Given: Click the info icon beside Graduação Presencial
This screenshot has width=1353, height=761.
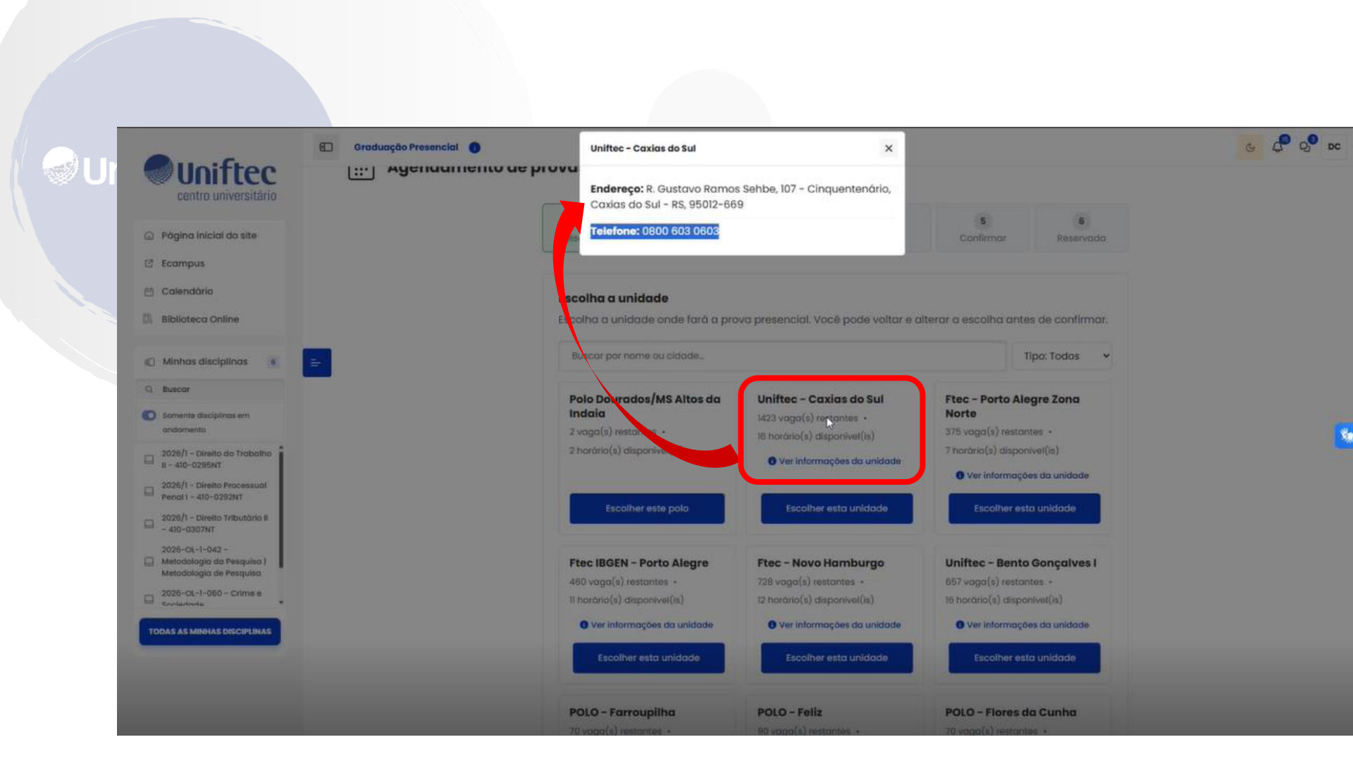Looking at the screenshot, I should pyautogui.click(x=474, y=147).
